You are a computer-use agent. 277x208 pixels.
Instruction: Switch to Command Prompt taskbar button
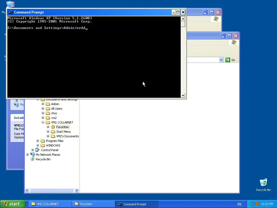pyautogui.click(x=137, y=204)
